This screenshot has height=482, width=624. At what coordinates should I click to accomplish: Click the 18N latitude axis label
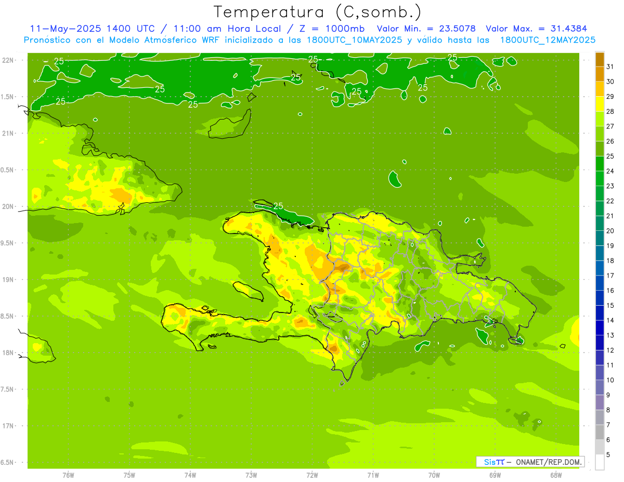8,353
